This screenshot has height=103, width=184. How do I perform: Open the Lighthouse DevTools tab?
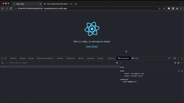pos(111,58)
